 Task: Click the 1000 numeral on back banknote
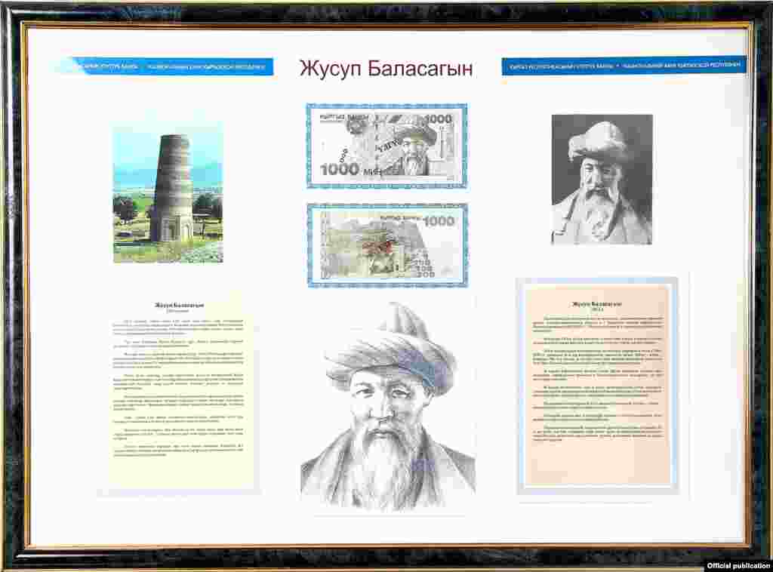coord(438,221)
